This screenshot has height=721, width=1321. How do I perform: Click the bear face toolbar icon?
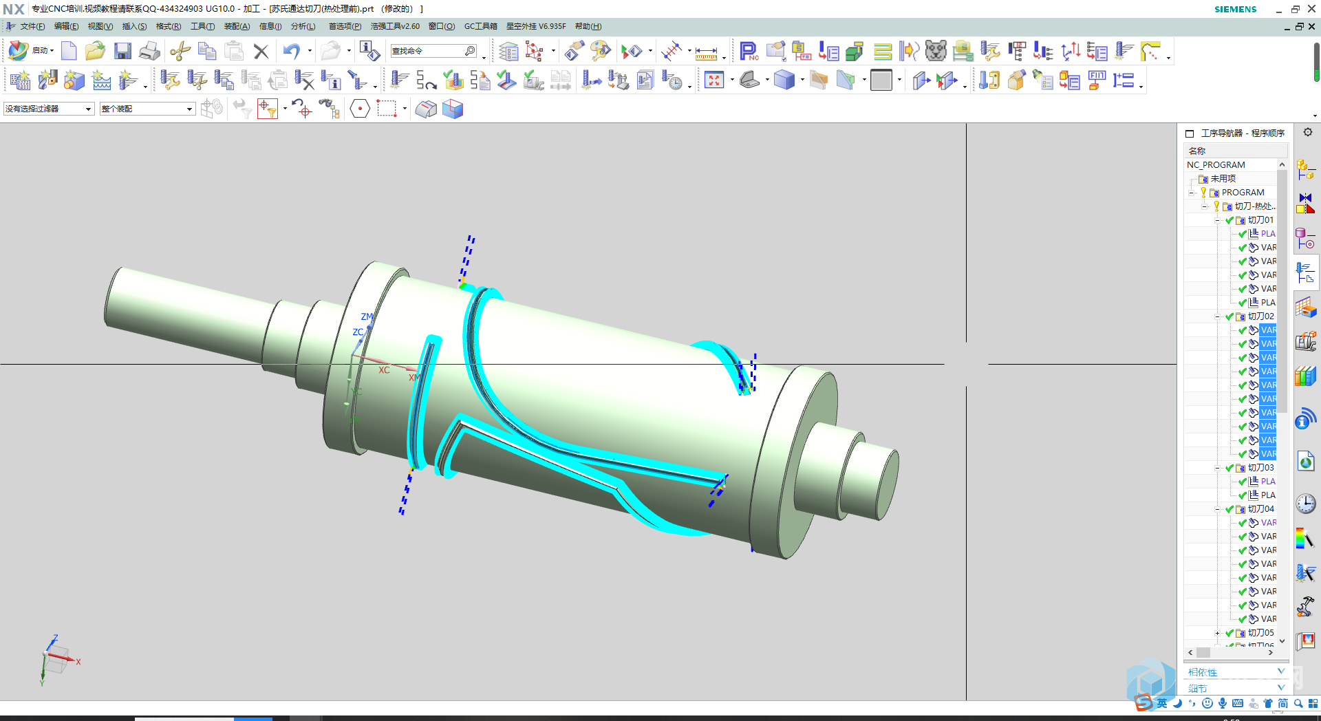[936, 51]
